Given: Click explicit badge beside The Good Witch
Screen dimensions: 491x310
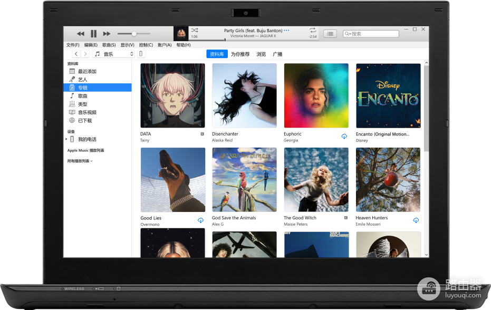Looking at the screenshot, I should coord(346,218).
